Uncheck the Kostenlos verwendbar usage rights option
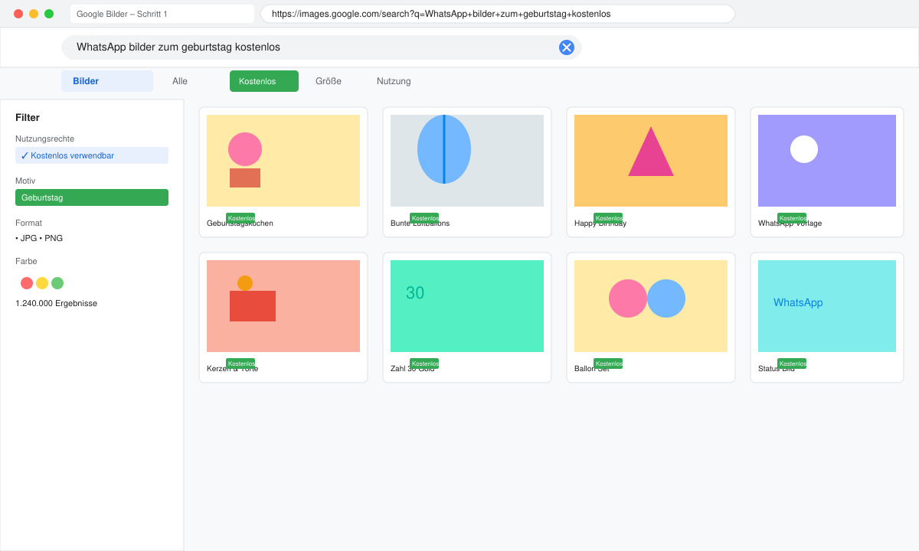The width and height of the screenshot is (919, 551). pyautogui.click(x=92, y=155)
